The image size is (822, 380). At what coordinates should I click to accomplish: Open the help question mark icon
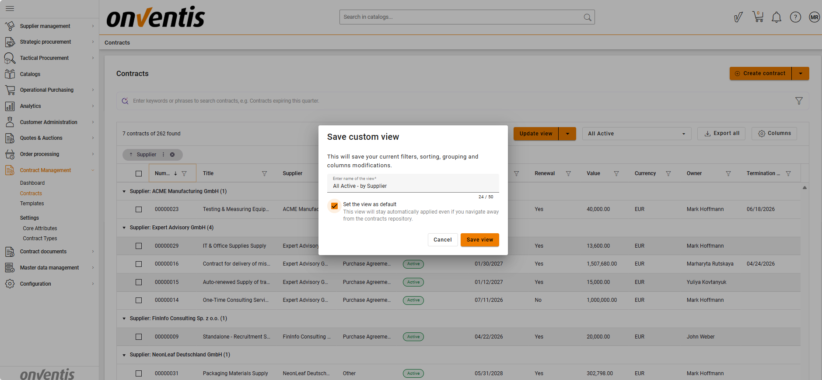click(795, 17)
